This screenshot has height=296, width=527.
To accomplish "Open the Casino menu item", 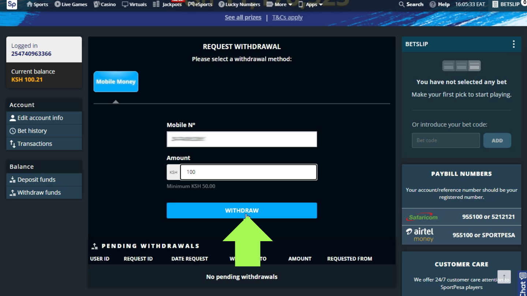I will coord(105,4).
